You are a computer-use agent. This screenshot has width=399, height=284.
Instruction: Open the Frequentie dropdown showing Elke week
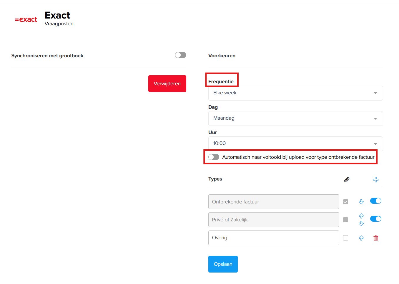(295, 93)
